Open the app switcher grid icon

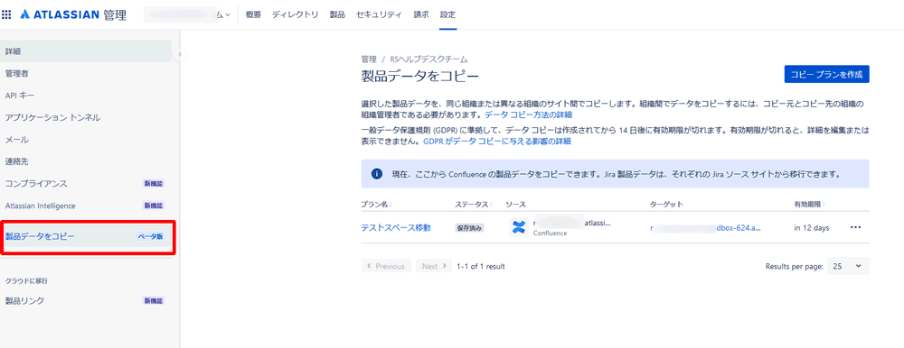click(7, 15)
